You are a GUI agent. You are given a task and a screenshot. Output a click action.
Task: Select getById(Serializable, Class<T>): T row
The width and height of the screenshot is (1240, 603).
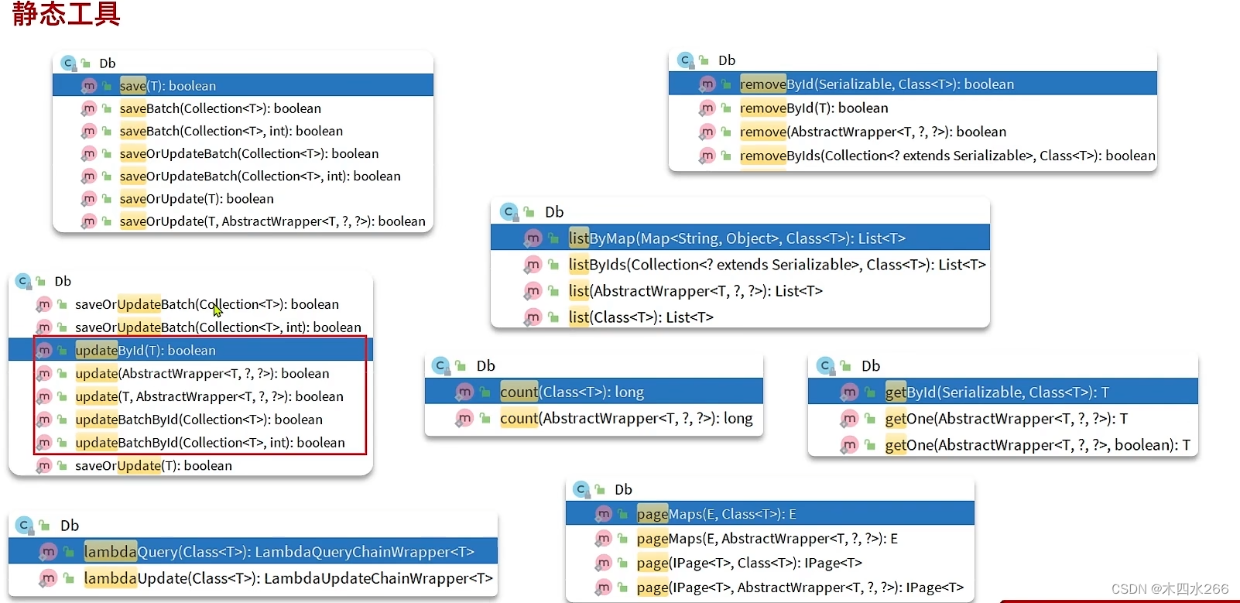(1002, 392)
